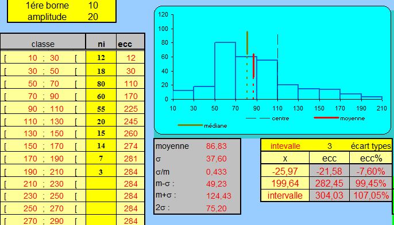Click the 'classe' column header
The height and width of the screenshot is (225, 394).
[x=43, y=44]
